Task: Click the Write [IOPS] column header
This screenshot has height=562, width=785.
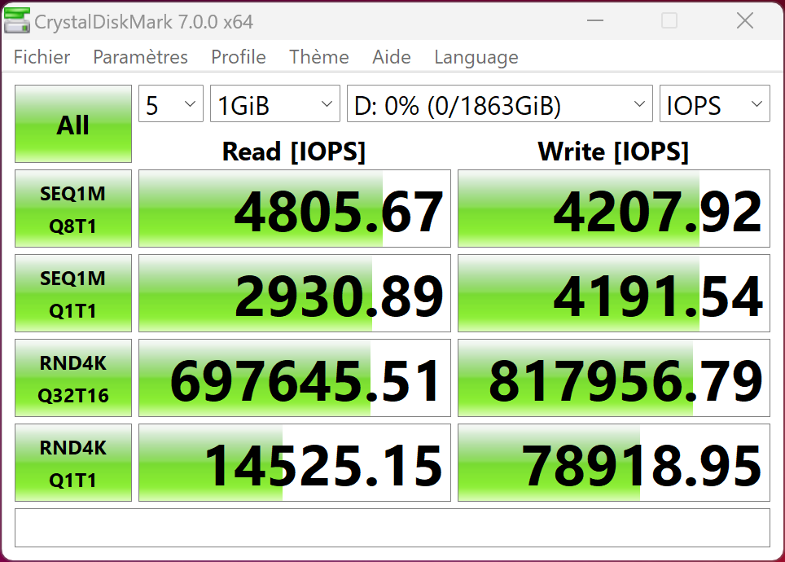Action: point(613,151)
